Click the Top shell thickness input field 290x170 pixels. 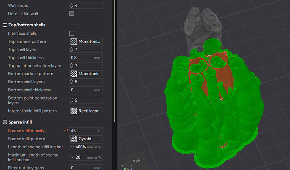pos(86,58)
